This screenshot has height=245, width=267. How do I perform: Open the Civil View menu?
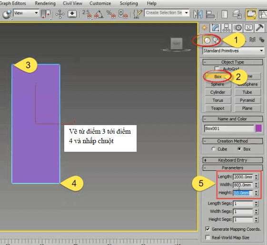point(72,3)
